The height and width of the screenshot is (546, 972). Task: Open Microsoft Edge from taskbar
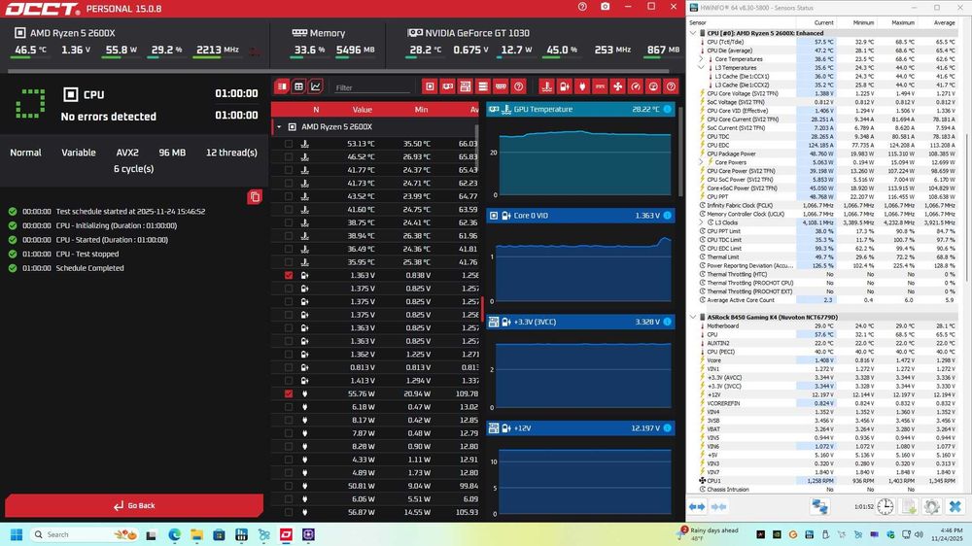coord(175,534)
